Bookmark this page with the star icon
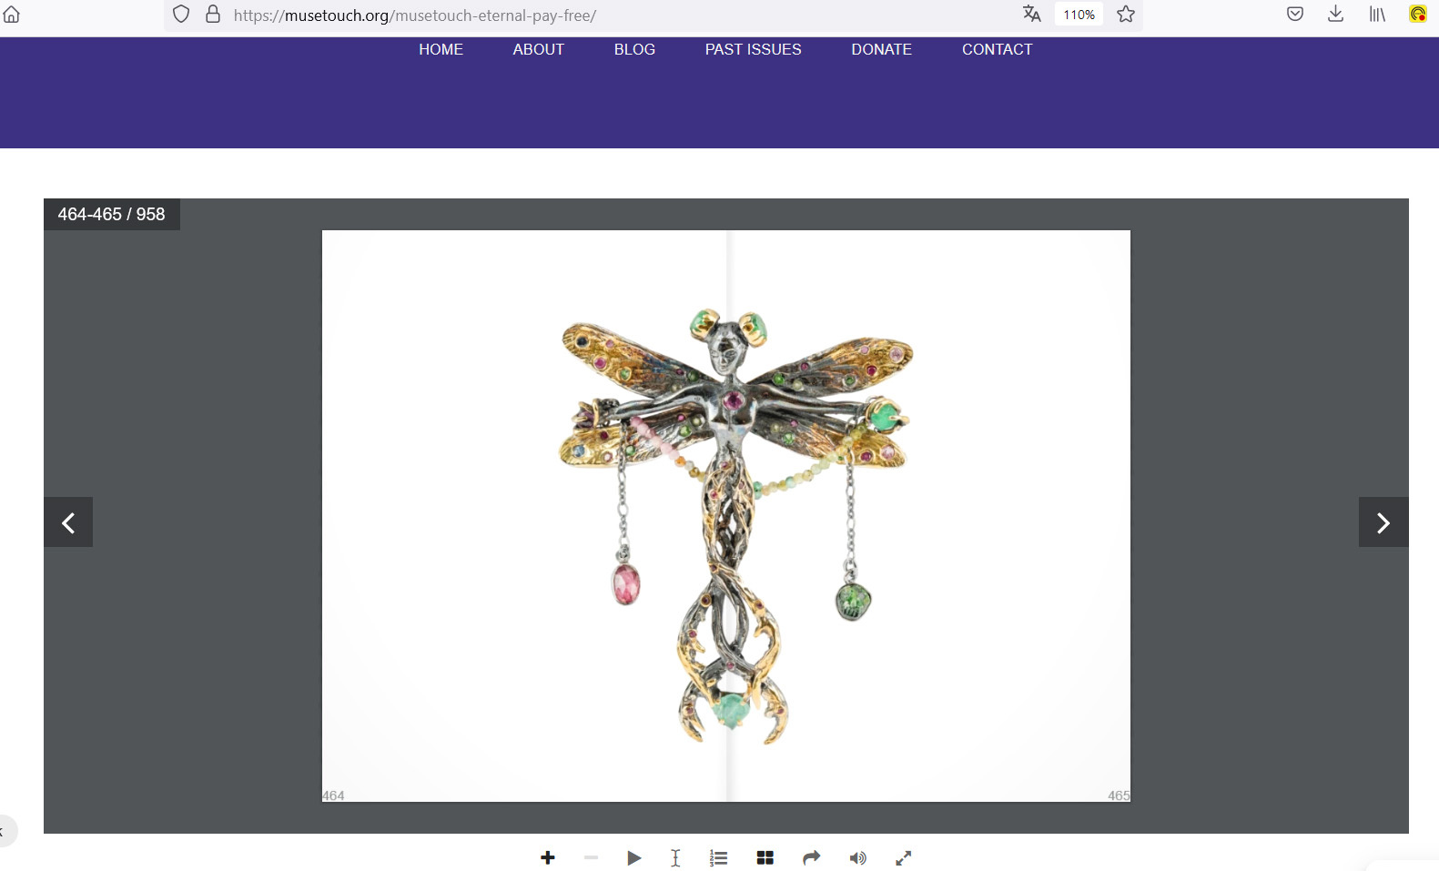This screenshot has width=1439, height=871. [x=1126, y=14]
